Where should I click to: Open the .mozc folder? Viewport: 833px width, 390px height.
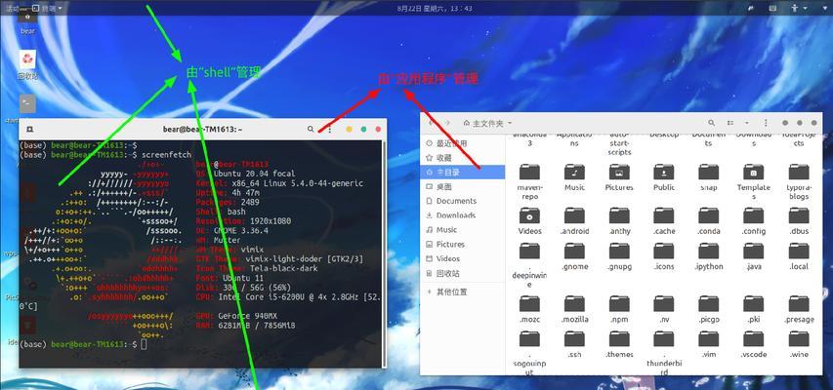coord(529,309)
